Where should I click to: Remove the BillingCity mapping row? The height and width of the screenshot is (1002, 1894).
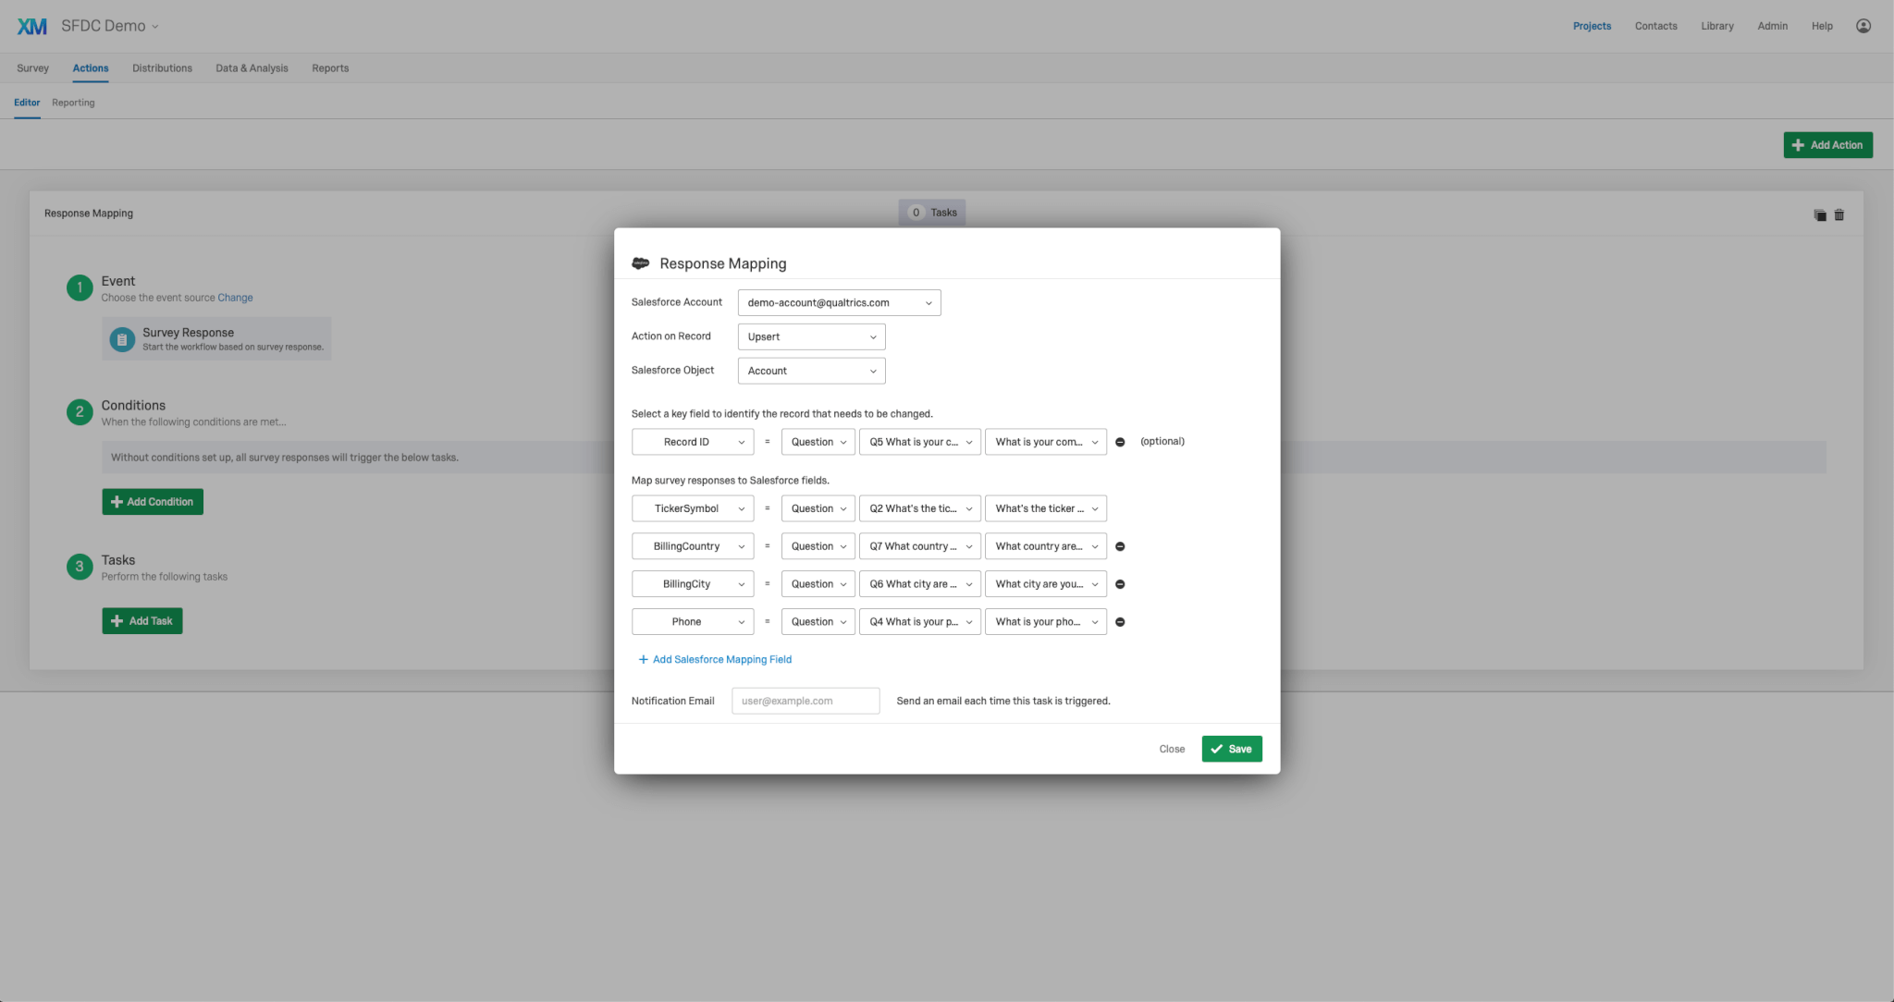point(1120,585)
